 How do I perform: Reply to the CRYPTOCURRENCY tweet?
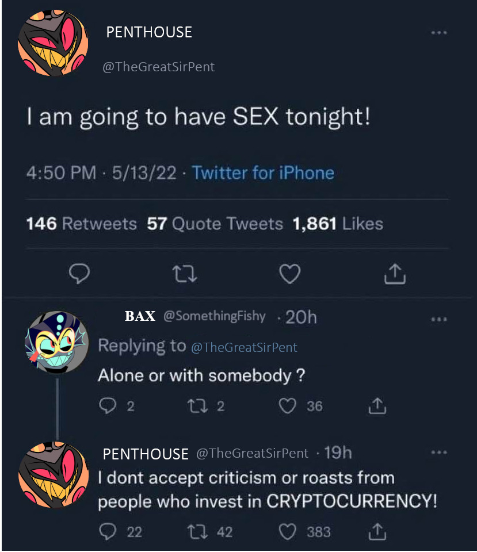pyautogui.click(x=108, y=532)
